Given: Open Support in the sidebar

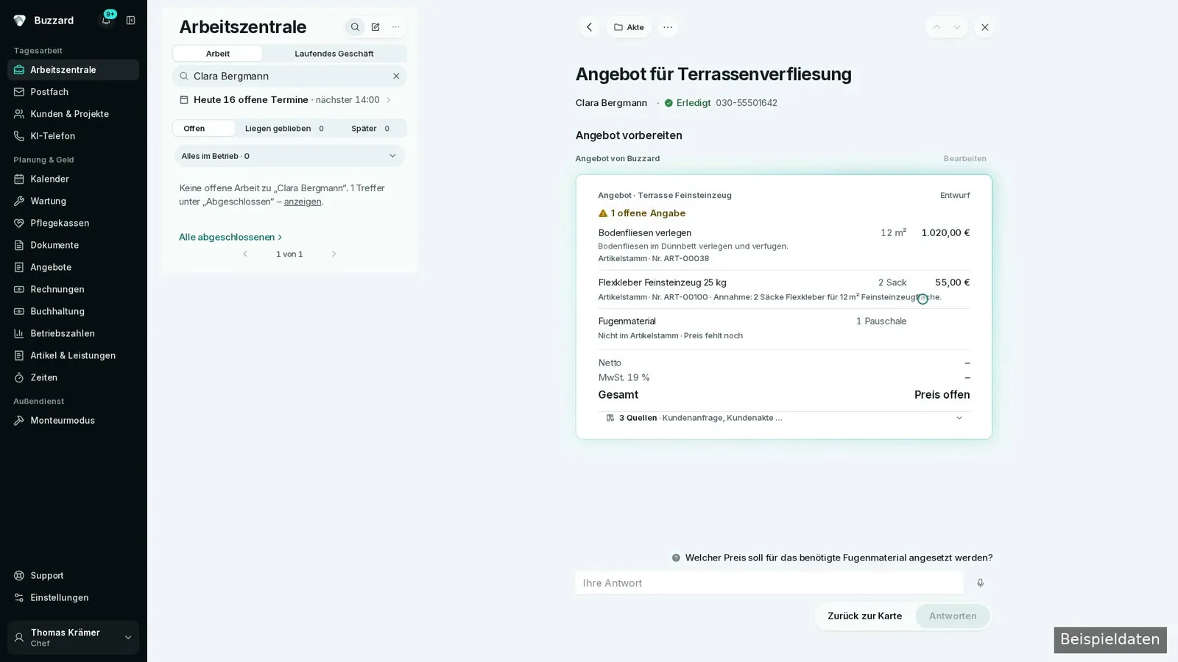Looking at the screenshot, I should 73,576.
